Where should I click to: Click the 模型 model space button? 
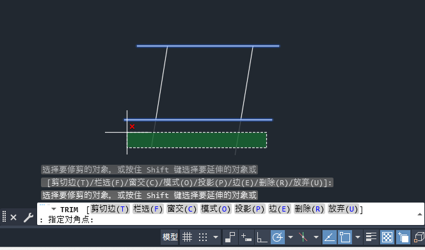coord(170,237)
